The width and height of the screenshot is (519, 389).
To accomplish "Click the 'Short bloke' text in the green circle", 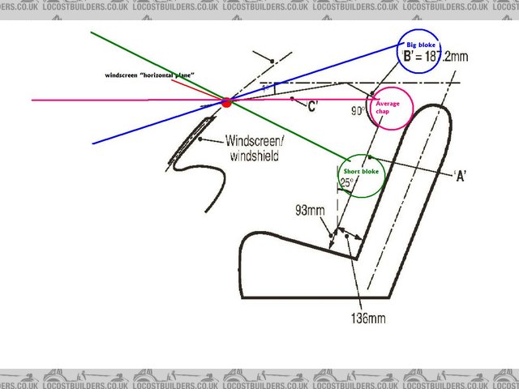I will point(358,173).
